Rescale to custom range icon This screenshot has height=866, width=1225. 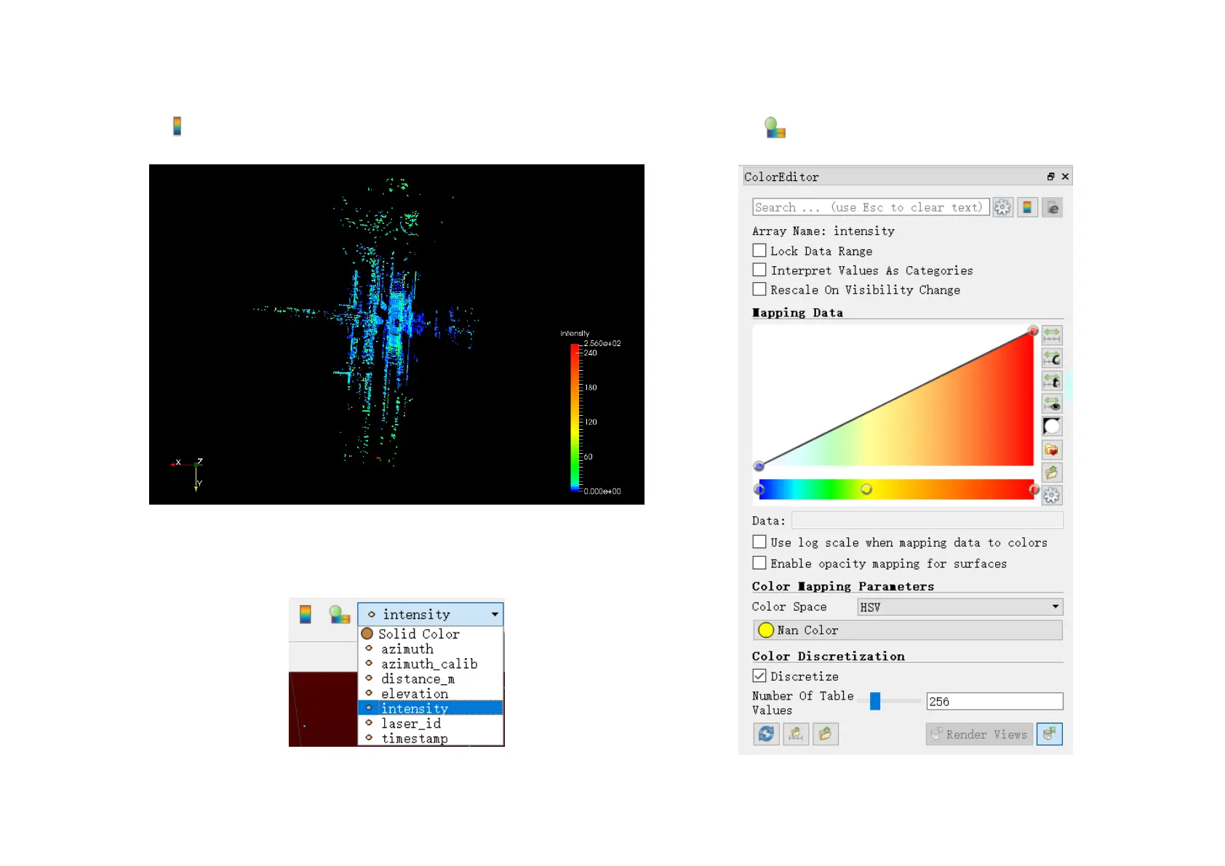(x=1052, y=358)
